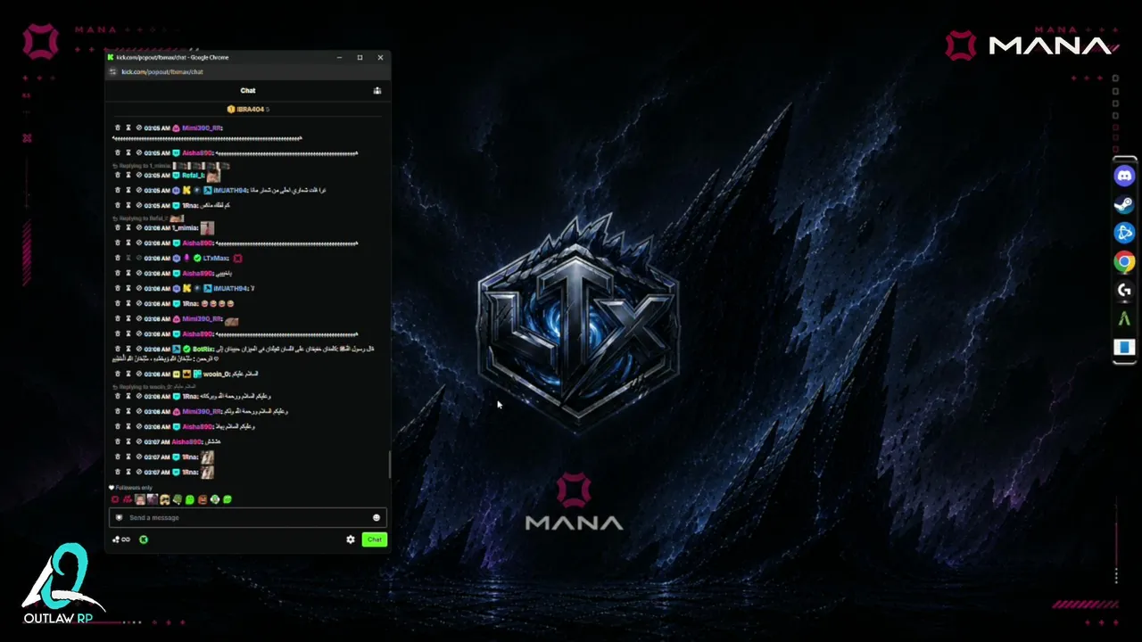Screen dimensions: 1142x642
Task: Delete iMUATH94's 03:05 AM message
Action: 117,190
